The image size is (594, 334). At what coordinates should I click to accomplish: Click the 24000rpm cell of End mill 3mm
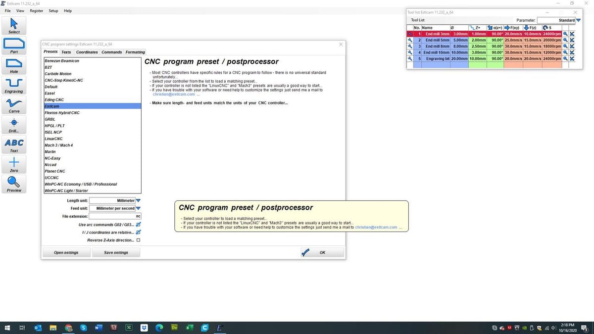click(x=552, y=34)
